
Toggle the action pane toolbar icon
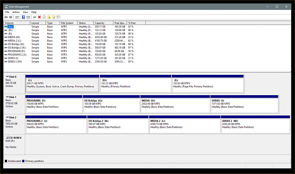28,17
